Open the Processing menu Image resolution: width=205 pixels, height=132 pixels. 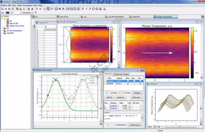(x=27, y=5)
